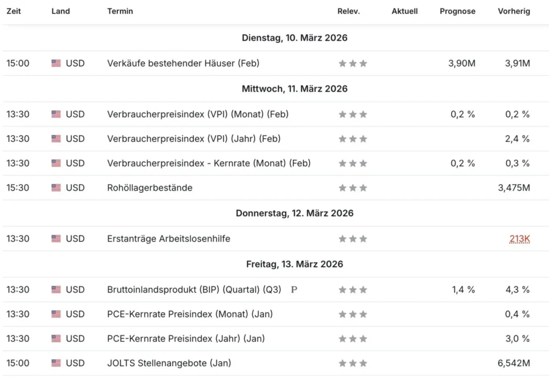The width and height of the screenshot is (549, 383).
Task: Click the Termin column header
Action: tap(120, 11)
